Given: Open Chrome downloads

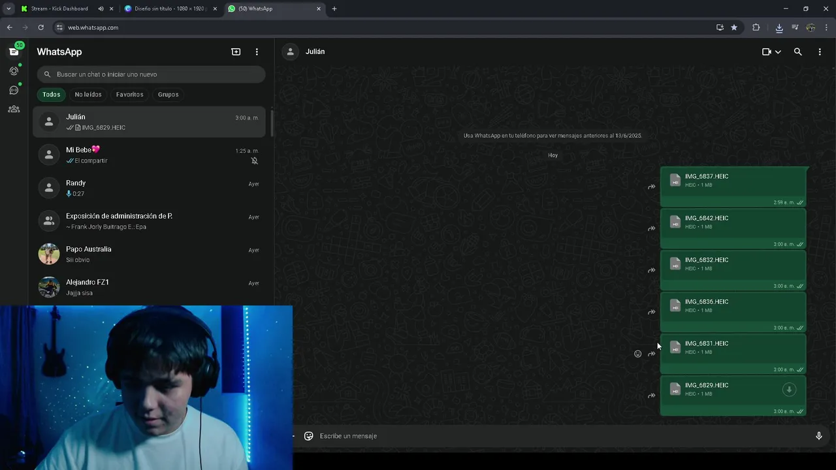Looking at the screenshot, I should 779,27.
